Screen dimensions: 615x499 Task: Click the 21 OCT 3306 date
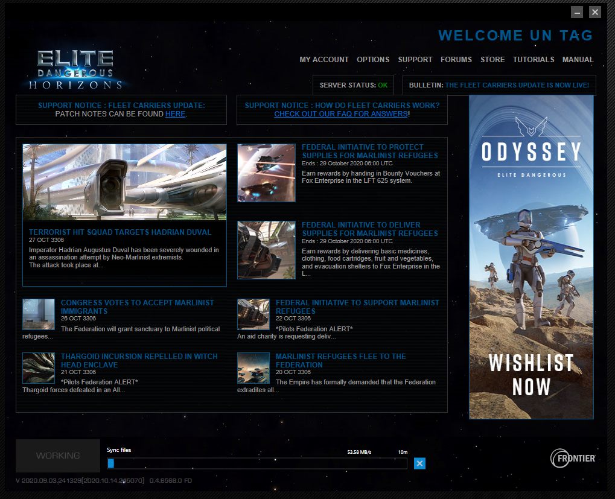(78, 372)
